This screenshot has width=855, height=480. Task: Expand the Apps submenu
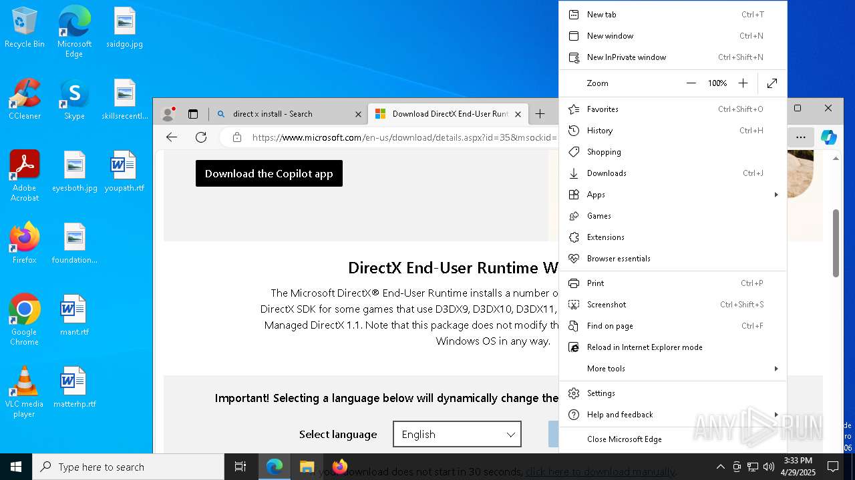coord(673,195)
